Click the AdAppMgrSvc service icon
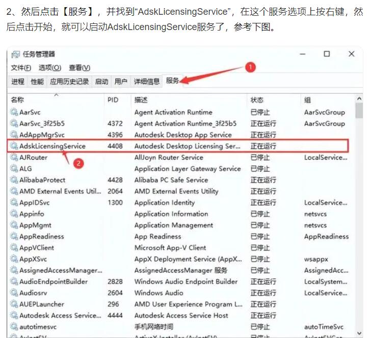This screenshot has width=370, height=338. tap(14, 135)
